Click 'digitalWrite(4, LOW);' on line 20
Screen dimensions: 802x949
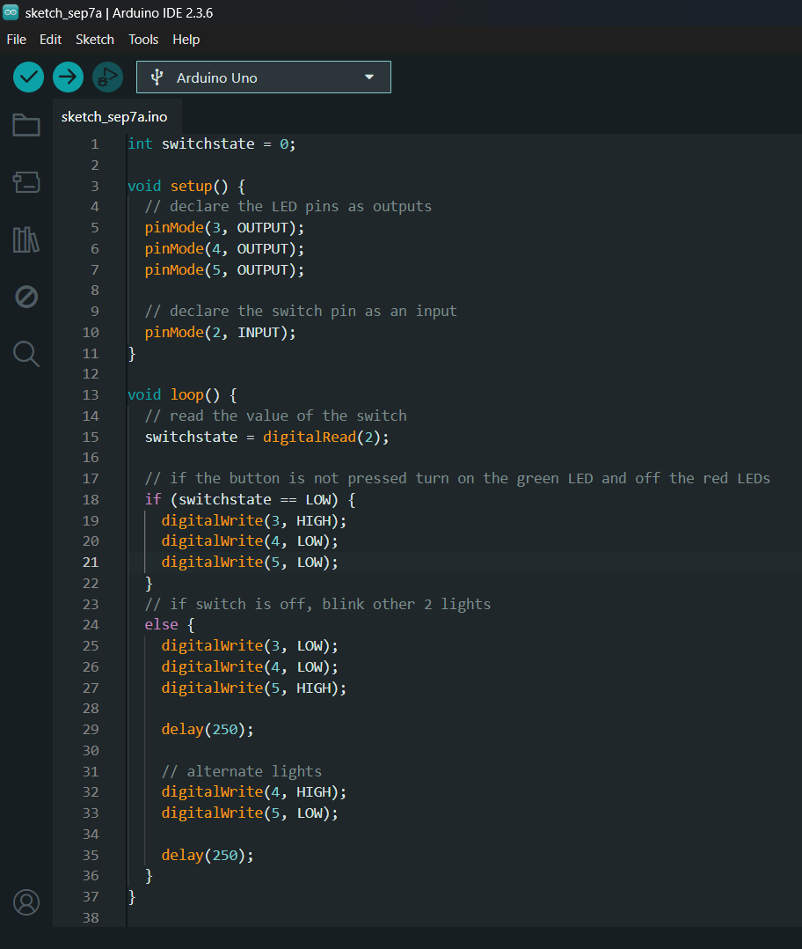click(250, 541)
